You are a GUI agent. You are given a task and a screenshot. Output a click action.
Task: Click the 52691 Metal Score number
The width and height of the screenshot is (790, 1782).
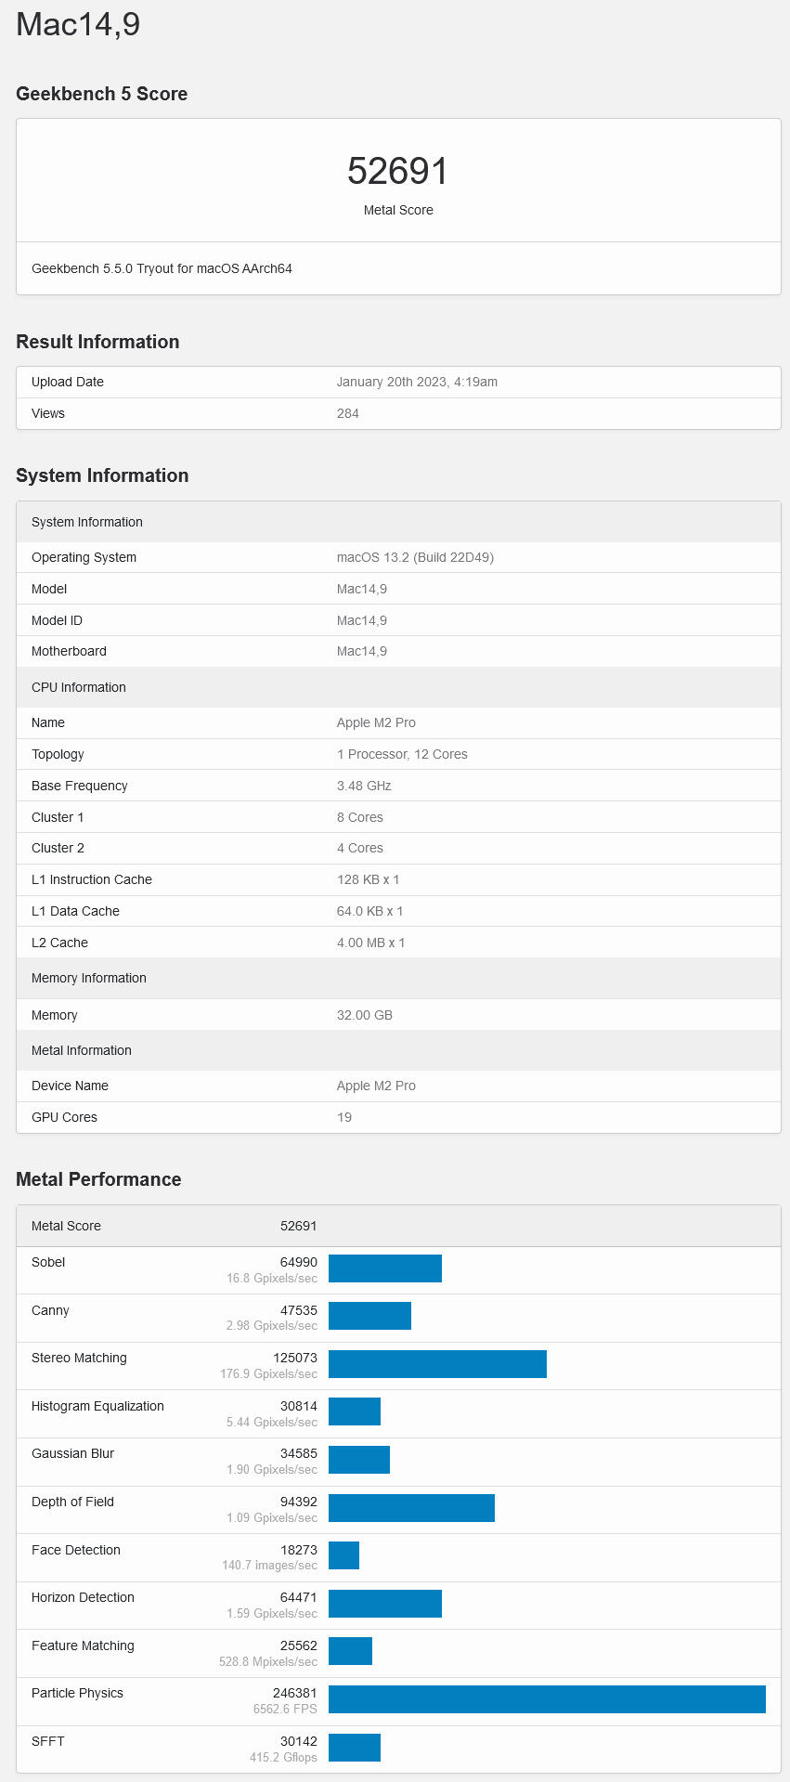397,171
